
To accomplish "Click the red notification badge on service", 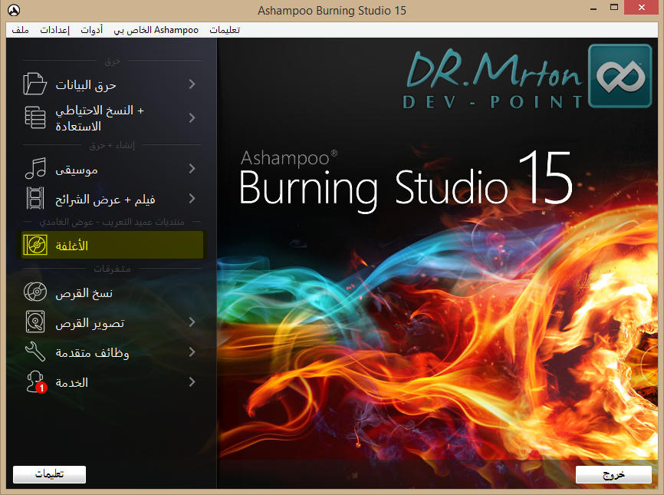I will (41, 388).
